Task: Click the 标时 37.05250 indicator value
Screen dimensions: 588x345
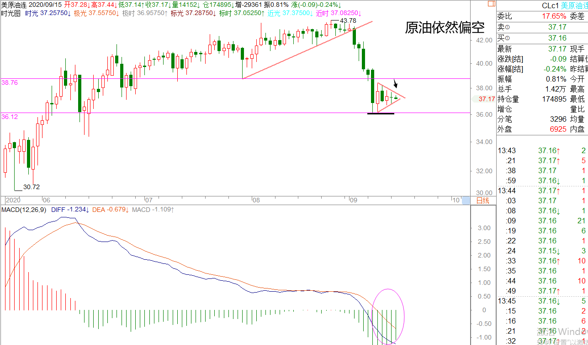Action: pyautogui.click(x=242, y=13)
